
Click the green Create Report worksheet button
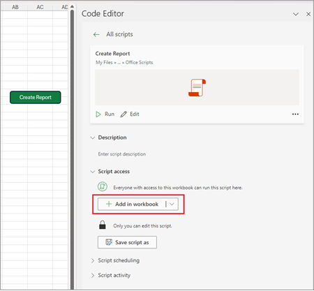tap(36, 97)
